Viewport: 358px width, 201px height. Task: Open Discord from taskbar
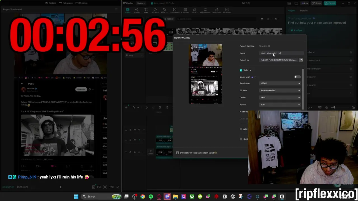[167, 197]
